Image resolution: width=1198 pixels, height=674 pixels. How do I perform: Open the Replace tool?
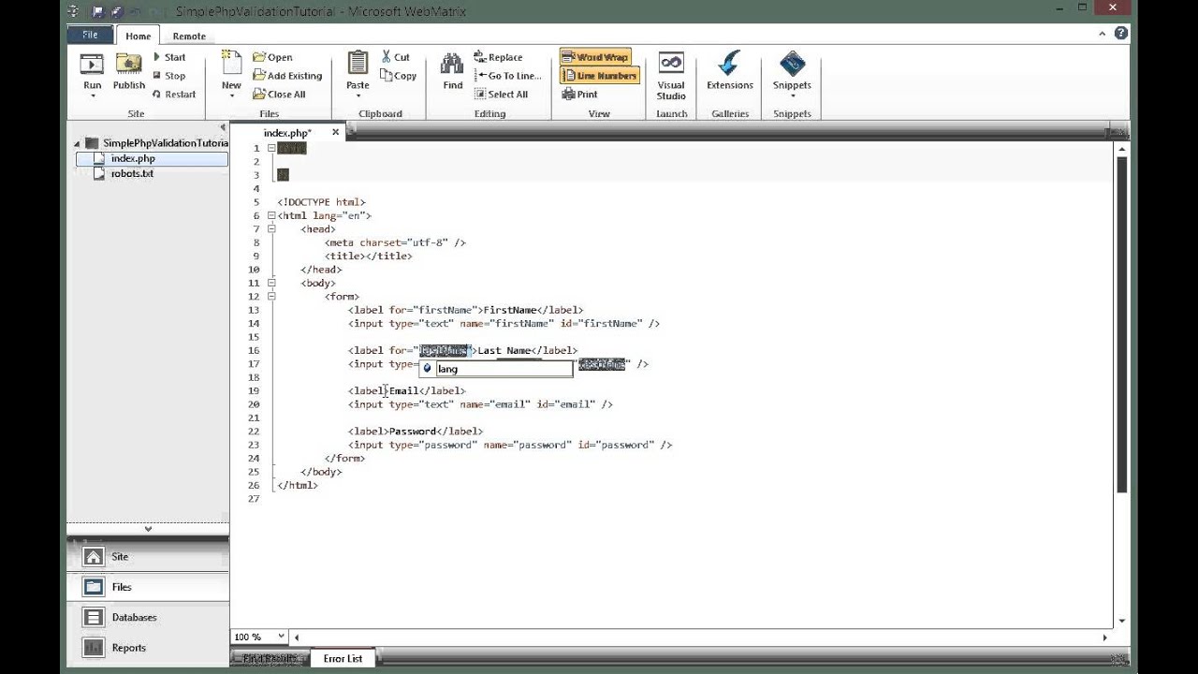click(498, 57)
